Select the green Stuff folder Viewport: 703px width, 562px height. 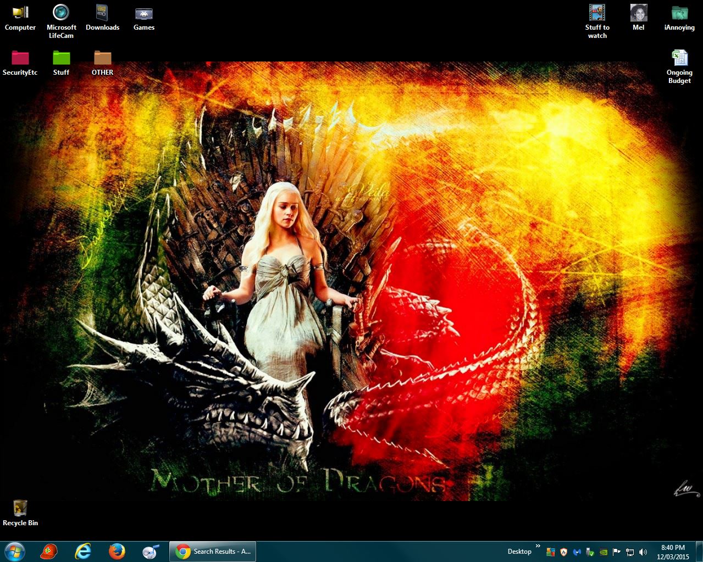[61, 63]
